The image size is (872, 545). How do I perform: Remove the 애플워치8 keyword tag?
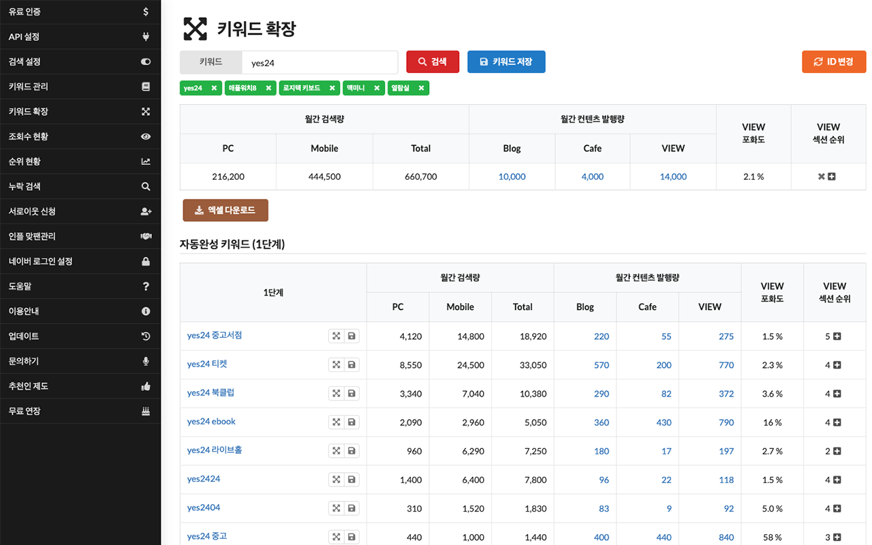pyautogui.click(x=268, y=88)
